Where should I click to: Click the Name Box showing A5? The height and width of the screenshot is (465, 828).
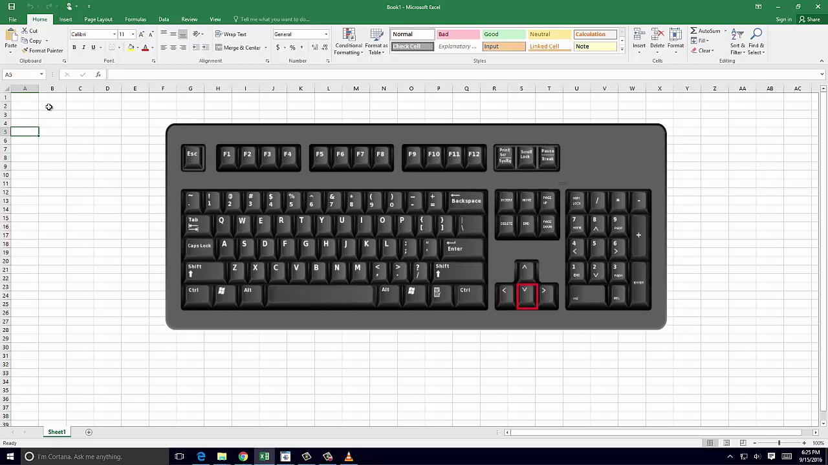click(x=23, y=74)
